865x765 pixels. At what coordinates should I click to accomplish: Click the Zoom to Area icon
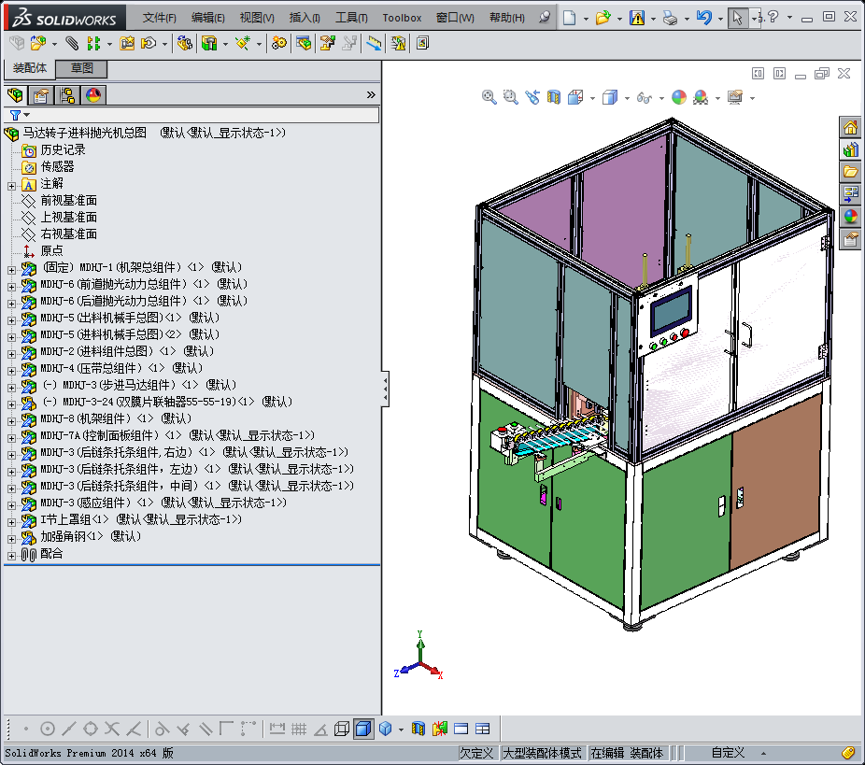(x=511, y=98)
